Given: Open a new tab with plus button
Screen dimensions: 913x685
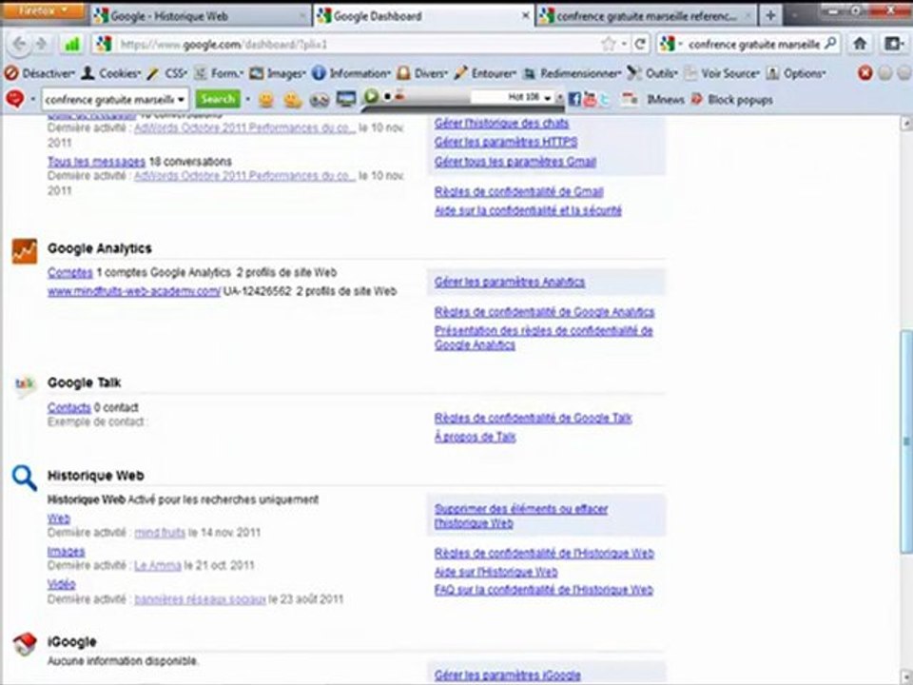Looking at the screenshot, I should pyautogui.click(x=770, y=16).
